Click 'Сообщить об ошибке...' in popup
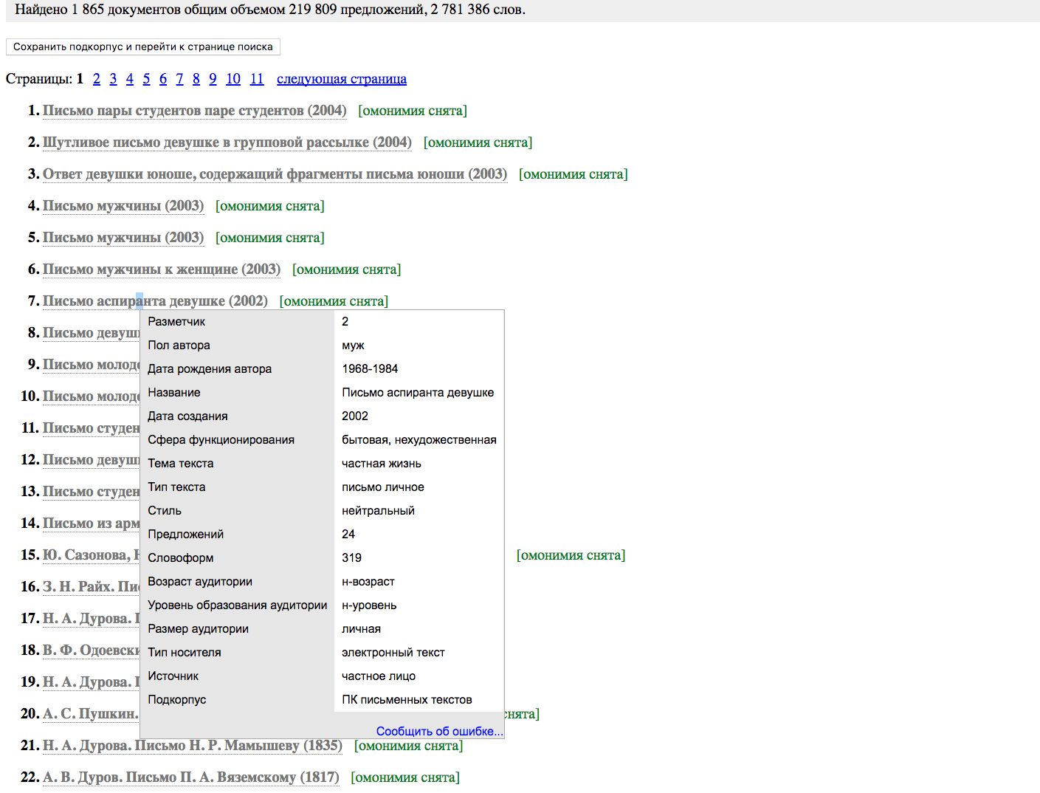The height and width of the screenshot is (793, 1040). click(x=439, y=731)
